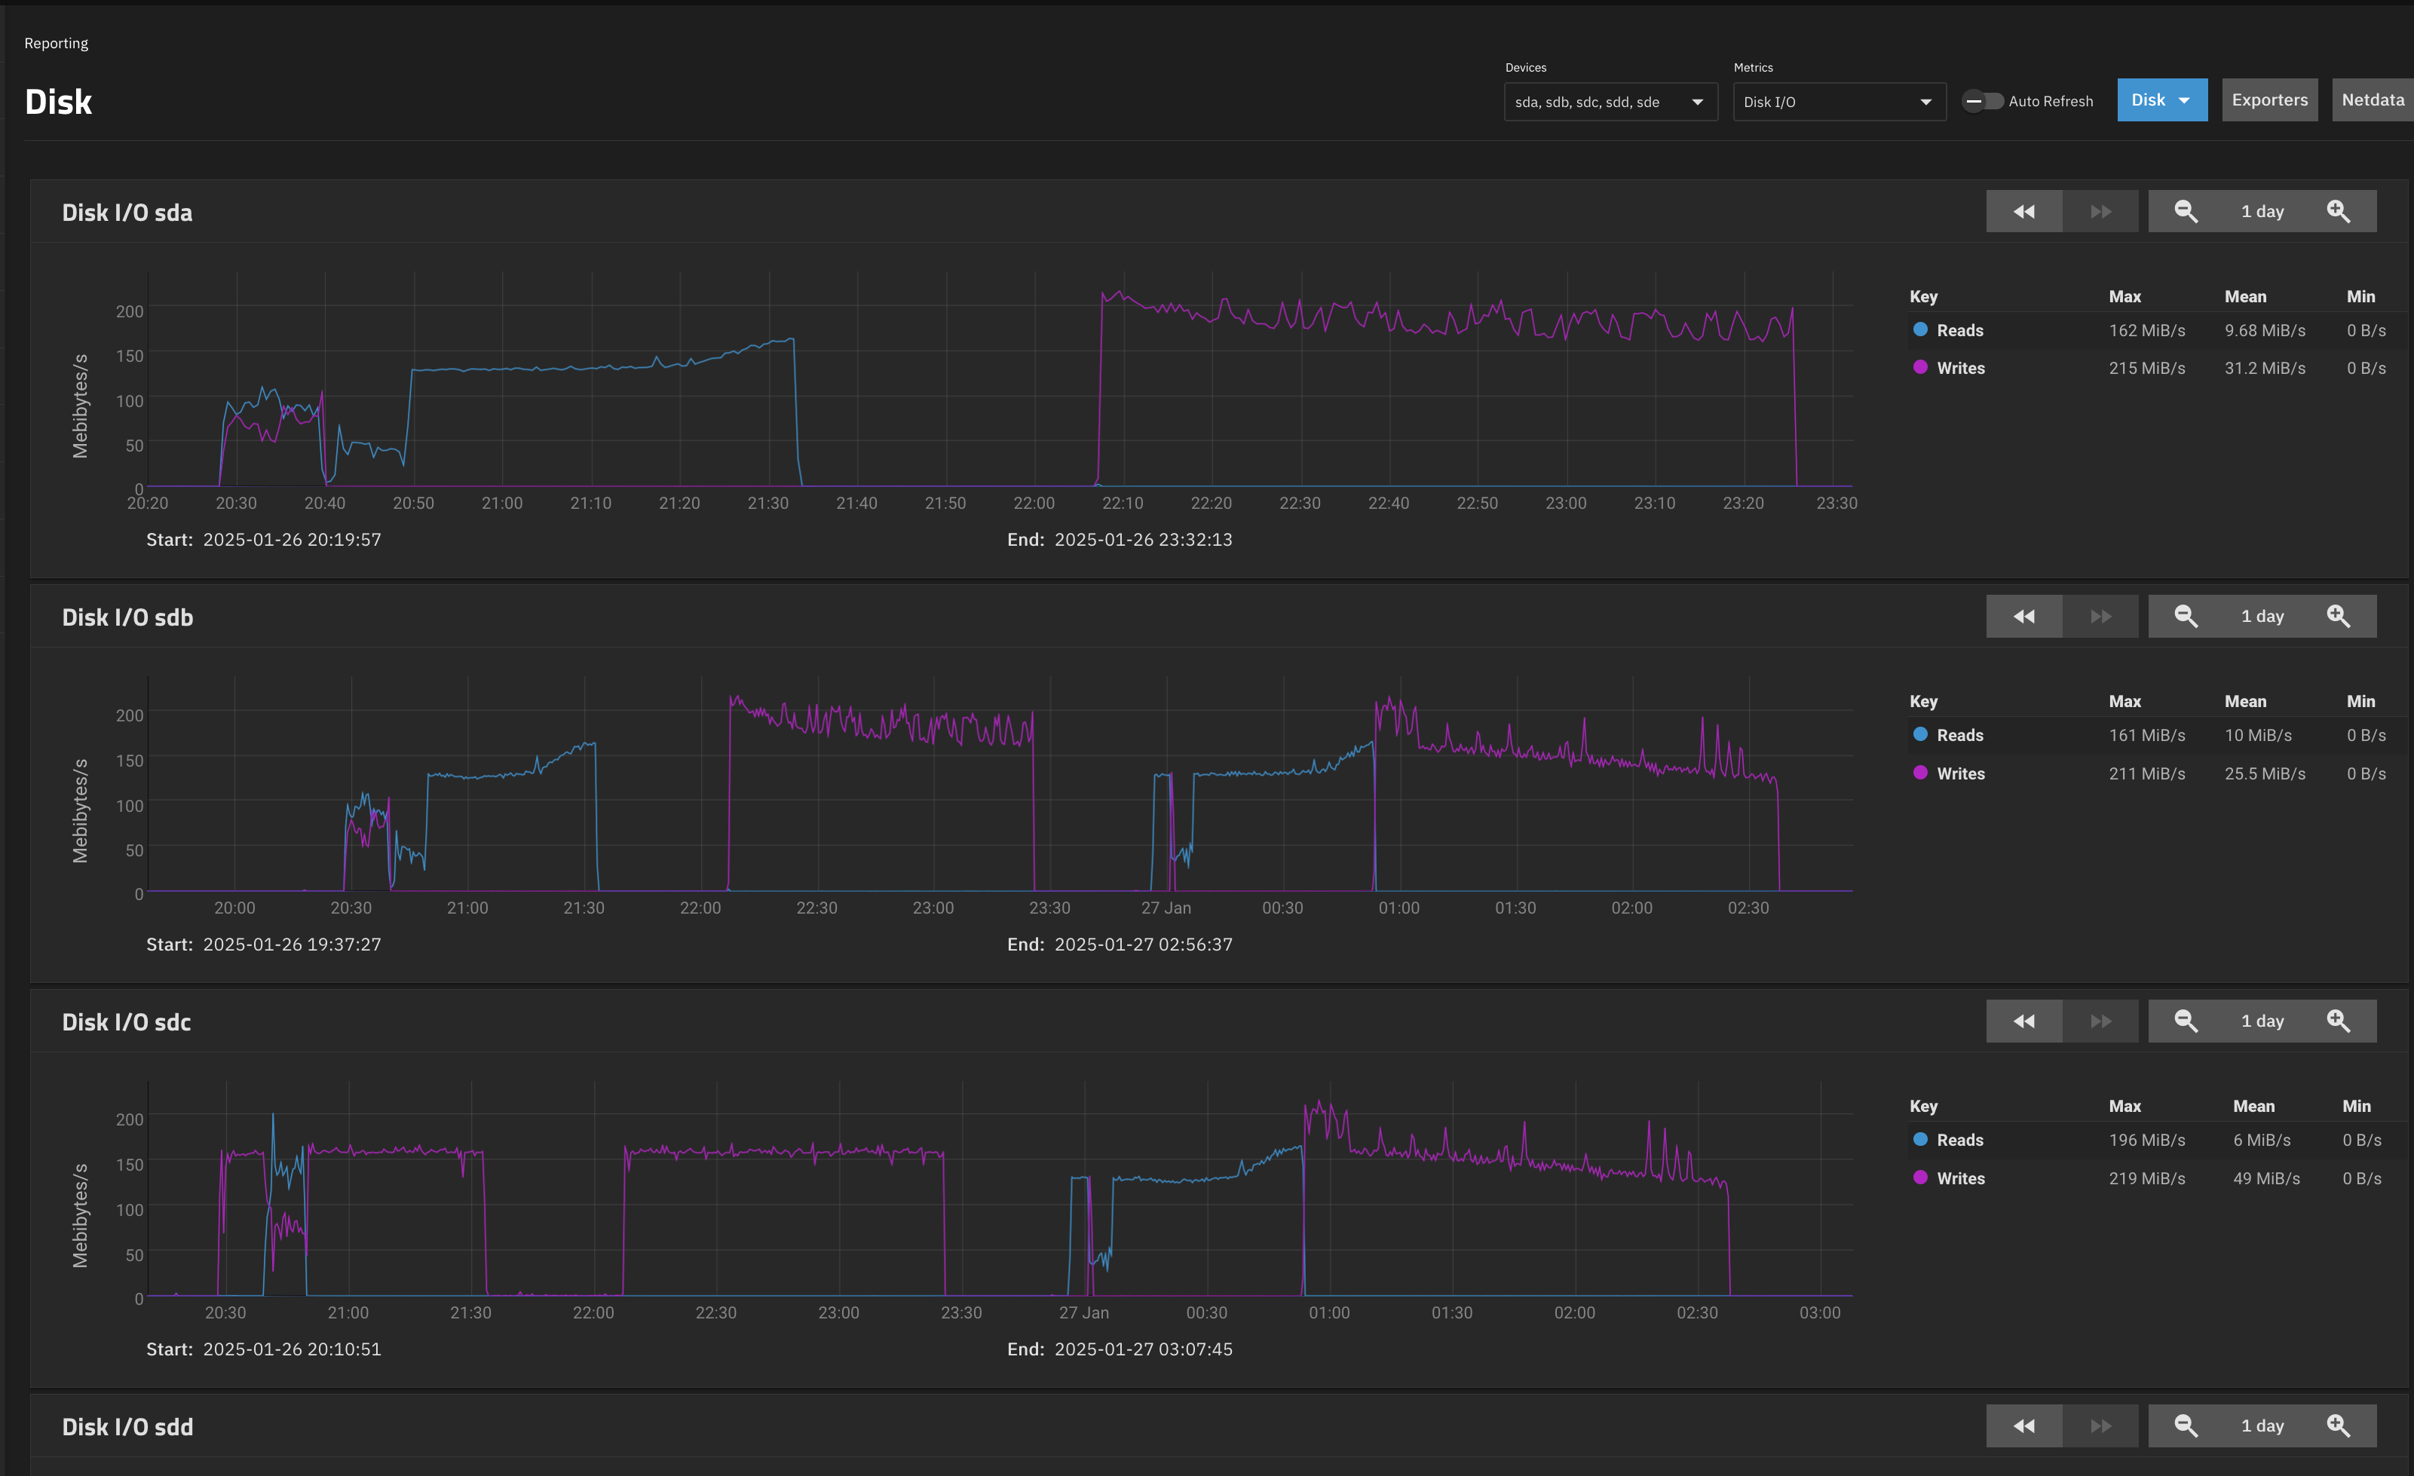The height and width of the screenshot is (1476, 2414).
Task: Click the sdc chart area near 23:00
Action: (x=838, y=1190)
